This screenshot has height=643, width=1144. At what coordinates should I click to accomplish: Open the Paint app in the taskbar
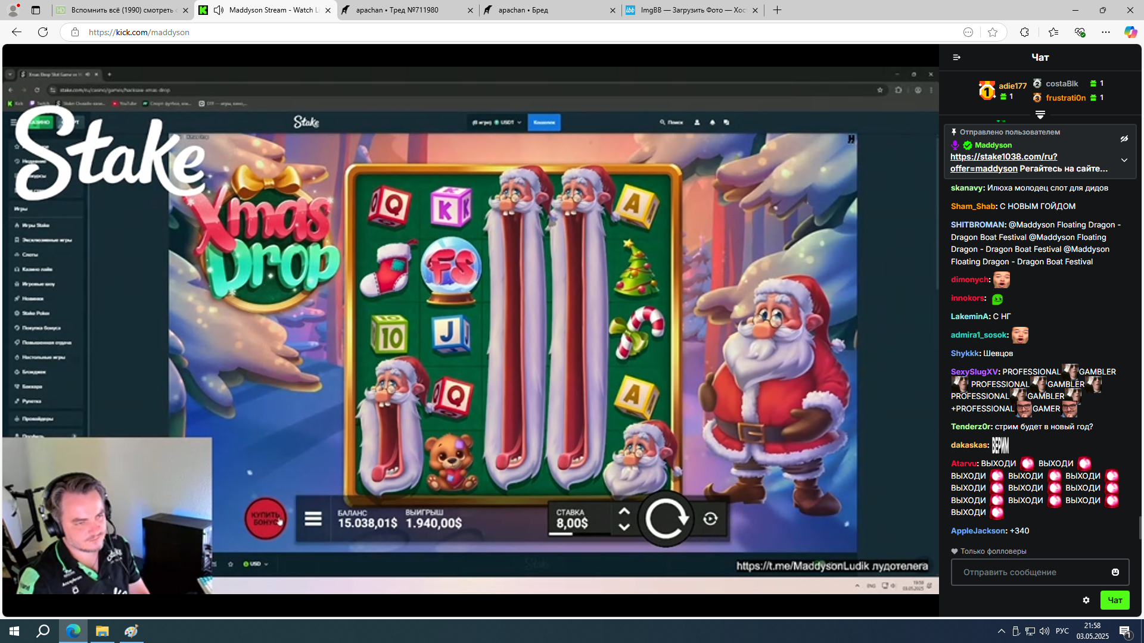(131, 631)
